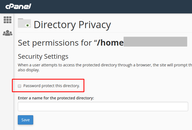Click the Directory Privacy page title
The height and width of the screenshot is (130, 192).
72,25
